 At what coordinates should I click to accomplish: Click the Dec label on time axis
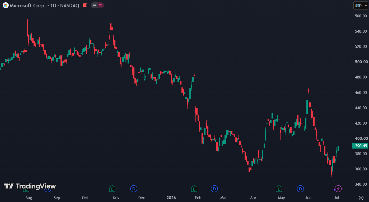pyautogui.click(x=142, y=198)
